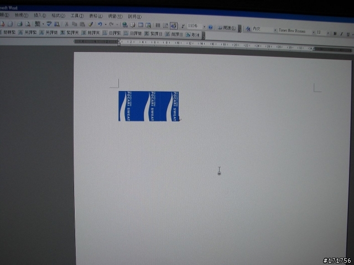This screenshot has width=354, height=265.
Task: Click the 取消 (Cancel) toolbar button
Action: point(193,35)
